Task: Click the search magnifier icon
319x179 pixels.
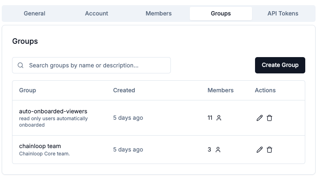Action: 21,65
